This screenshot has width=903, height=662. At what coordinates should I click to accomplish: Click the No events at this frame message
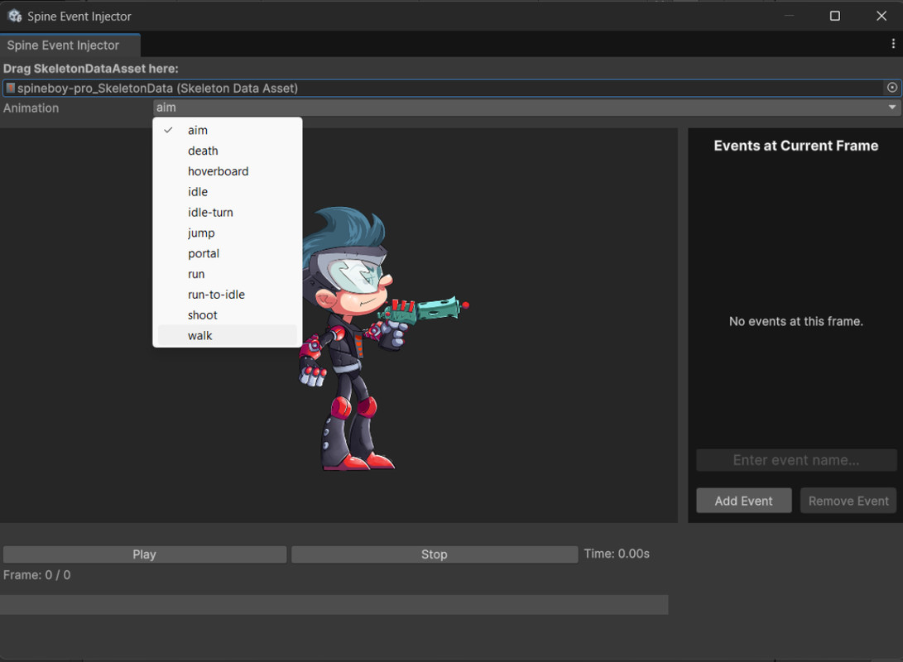[796, 321]
